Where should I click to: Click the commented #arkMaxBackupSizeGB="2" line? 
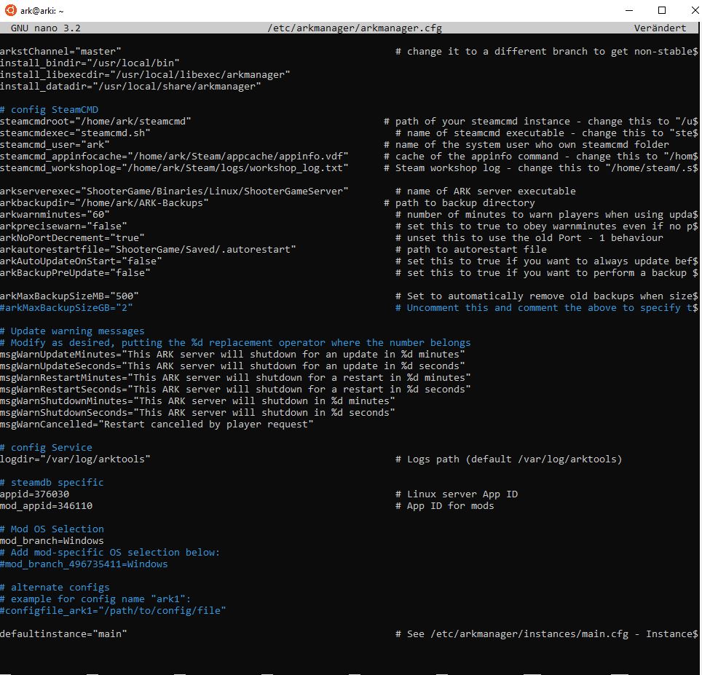tap(66, 307)
